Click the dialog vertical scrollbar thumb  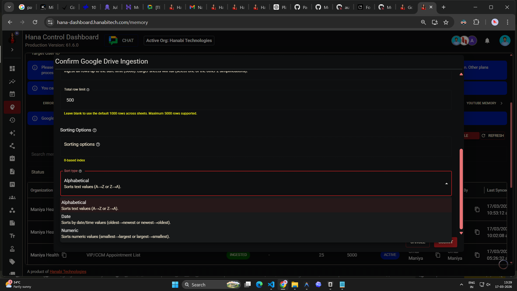pos(461,189)
